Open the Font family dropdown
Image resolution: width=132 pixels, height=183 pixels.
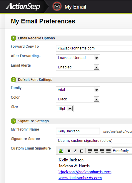122,151
